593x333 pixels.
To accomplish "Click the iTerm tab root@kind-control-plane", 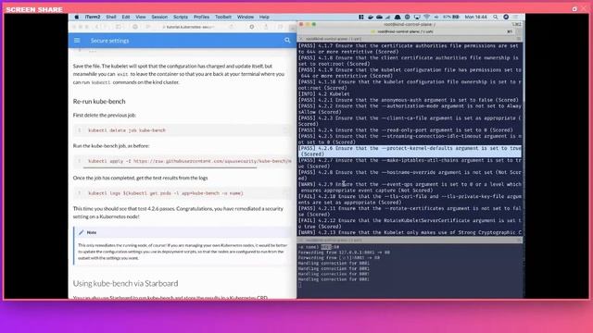I will pos(406,31).
